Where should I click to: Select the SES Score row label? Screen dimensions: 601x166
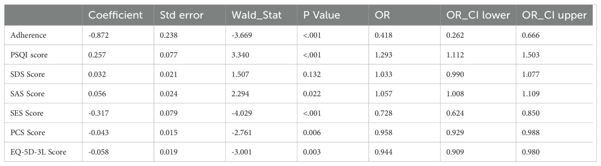point(28,113)
